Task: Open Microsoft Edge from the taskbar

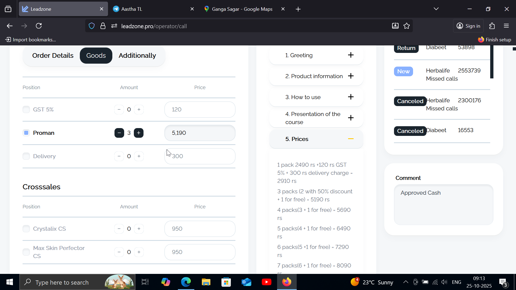Action: (186, 282)
